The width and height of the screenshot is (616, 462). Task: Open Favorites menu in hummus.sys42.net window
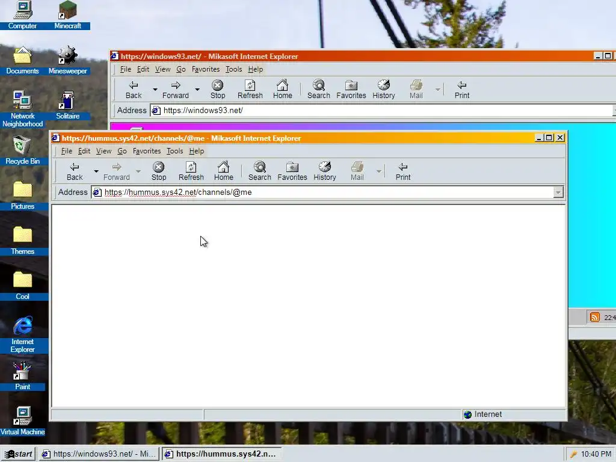[147, 151]
